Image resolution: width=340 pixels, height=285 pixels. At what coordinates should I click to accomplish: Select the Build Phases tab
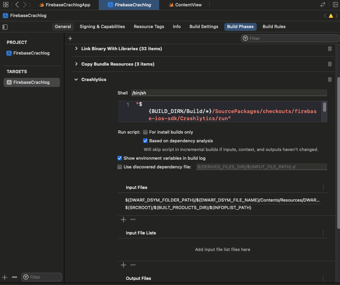pos(240,27)
